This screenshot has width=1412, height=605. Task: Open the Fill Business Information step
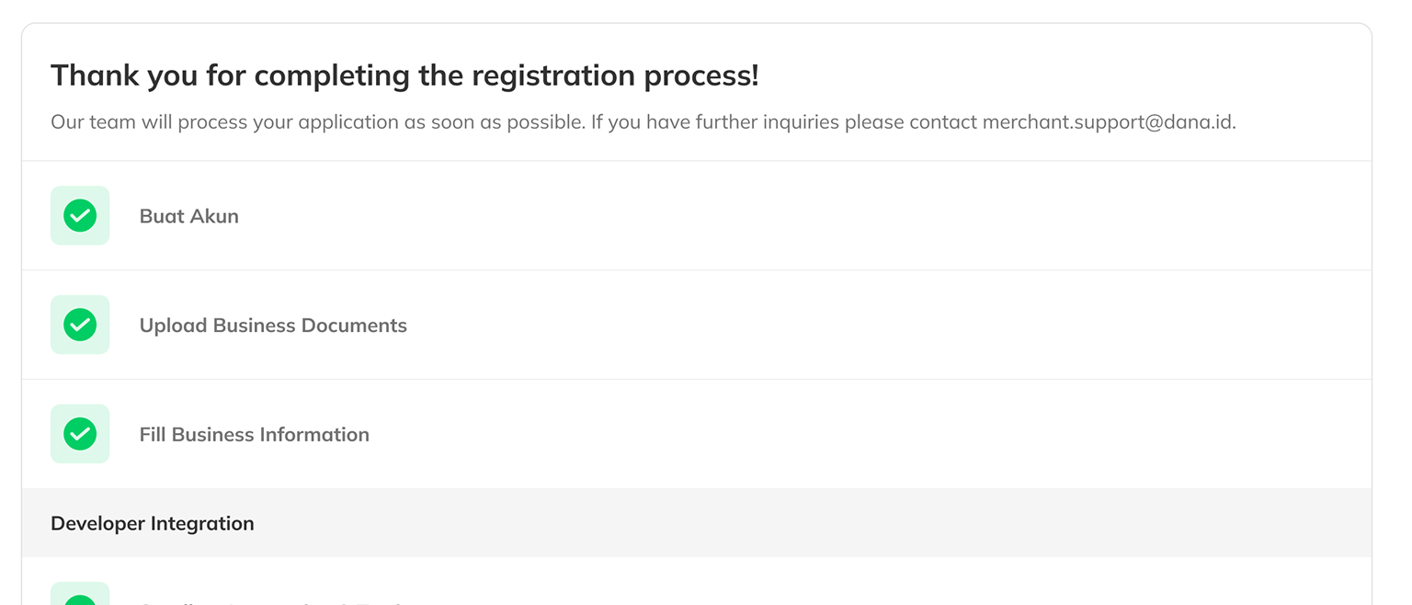tap(254, 434)
